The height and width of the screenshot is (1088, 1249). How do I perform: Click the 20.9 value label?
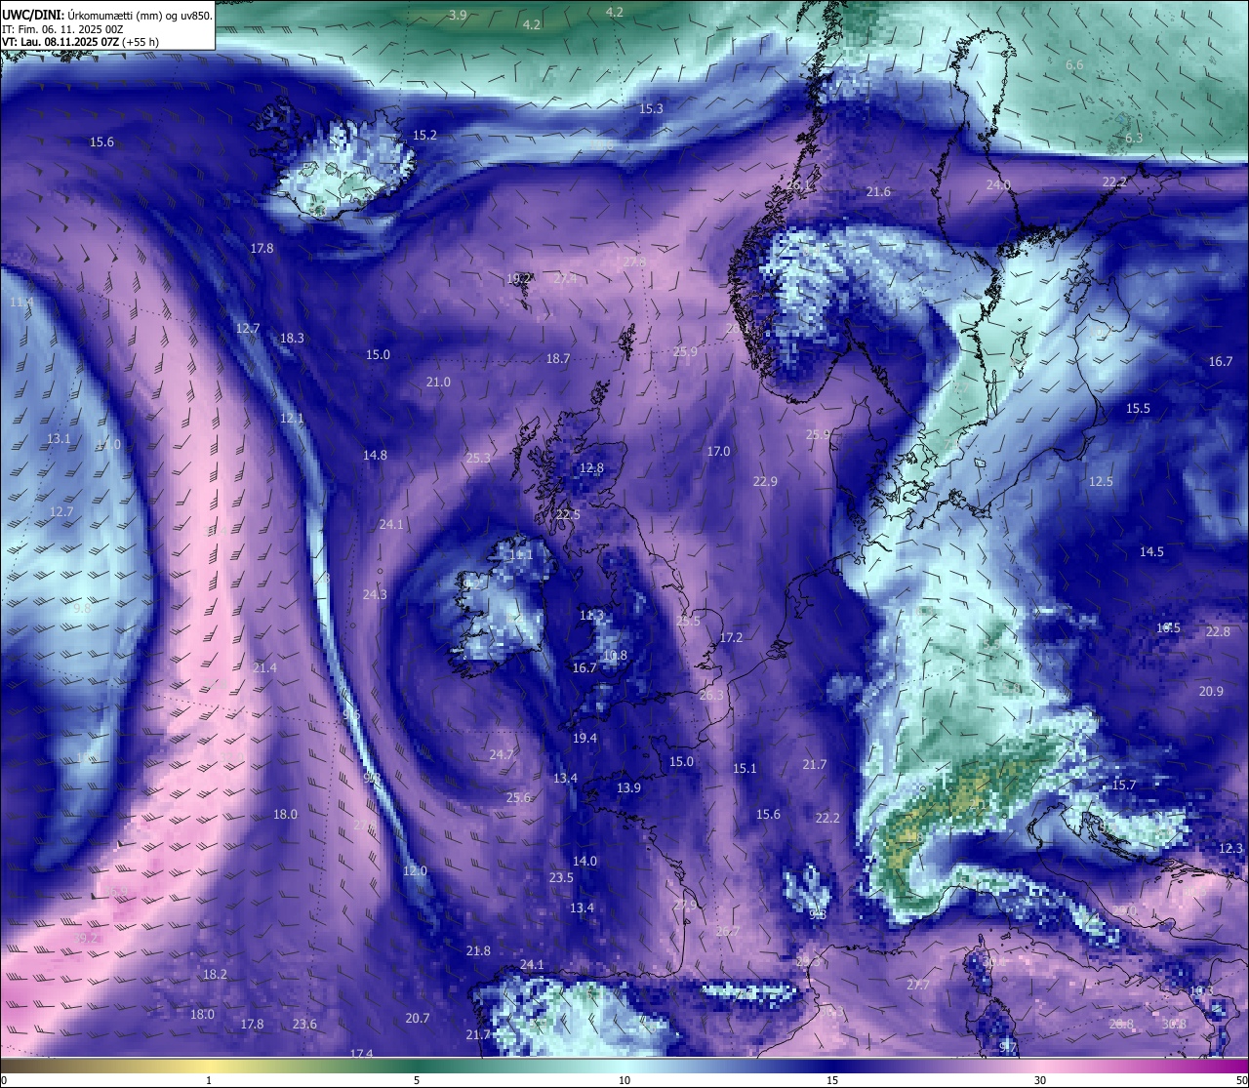pos(1210,691)
